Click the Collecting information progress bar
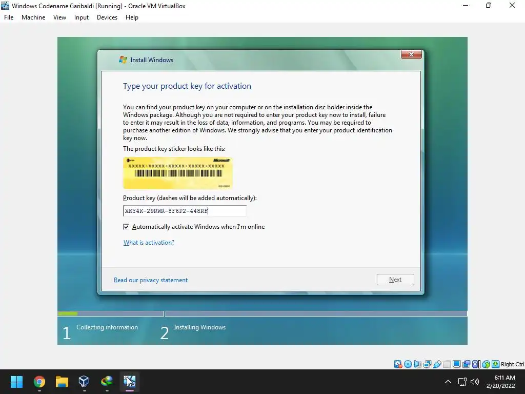525x394 pixels. point(111,313)
